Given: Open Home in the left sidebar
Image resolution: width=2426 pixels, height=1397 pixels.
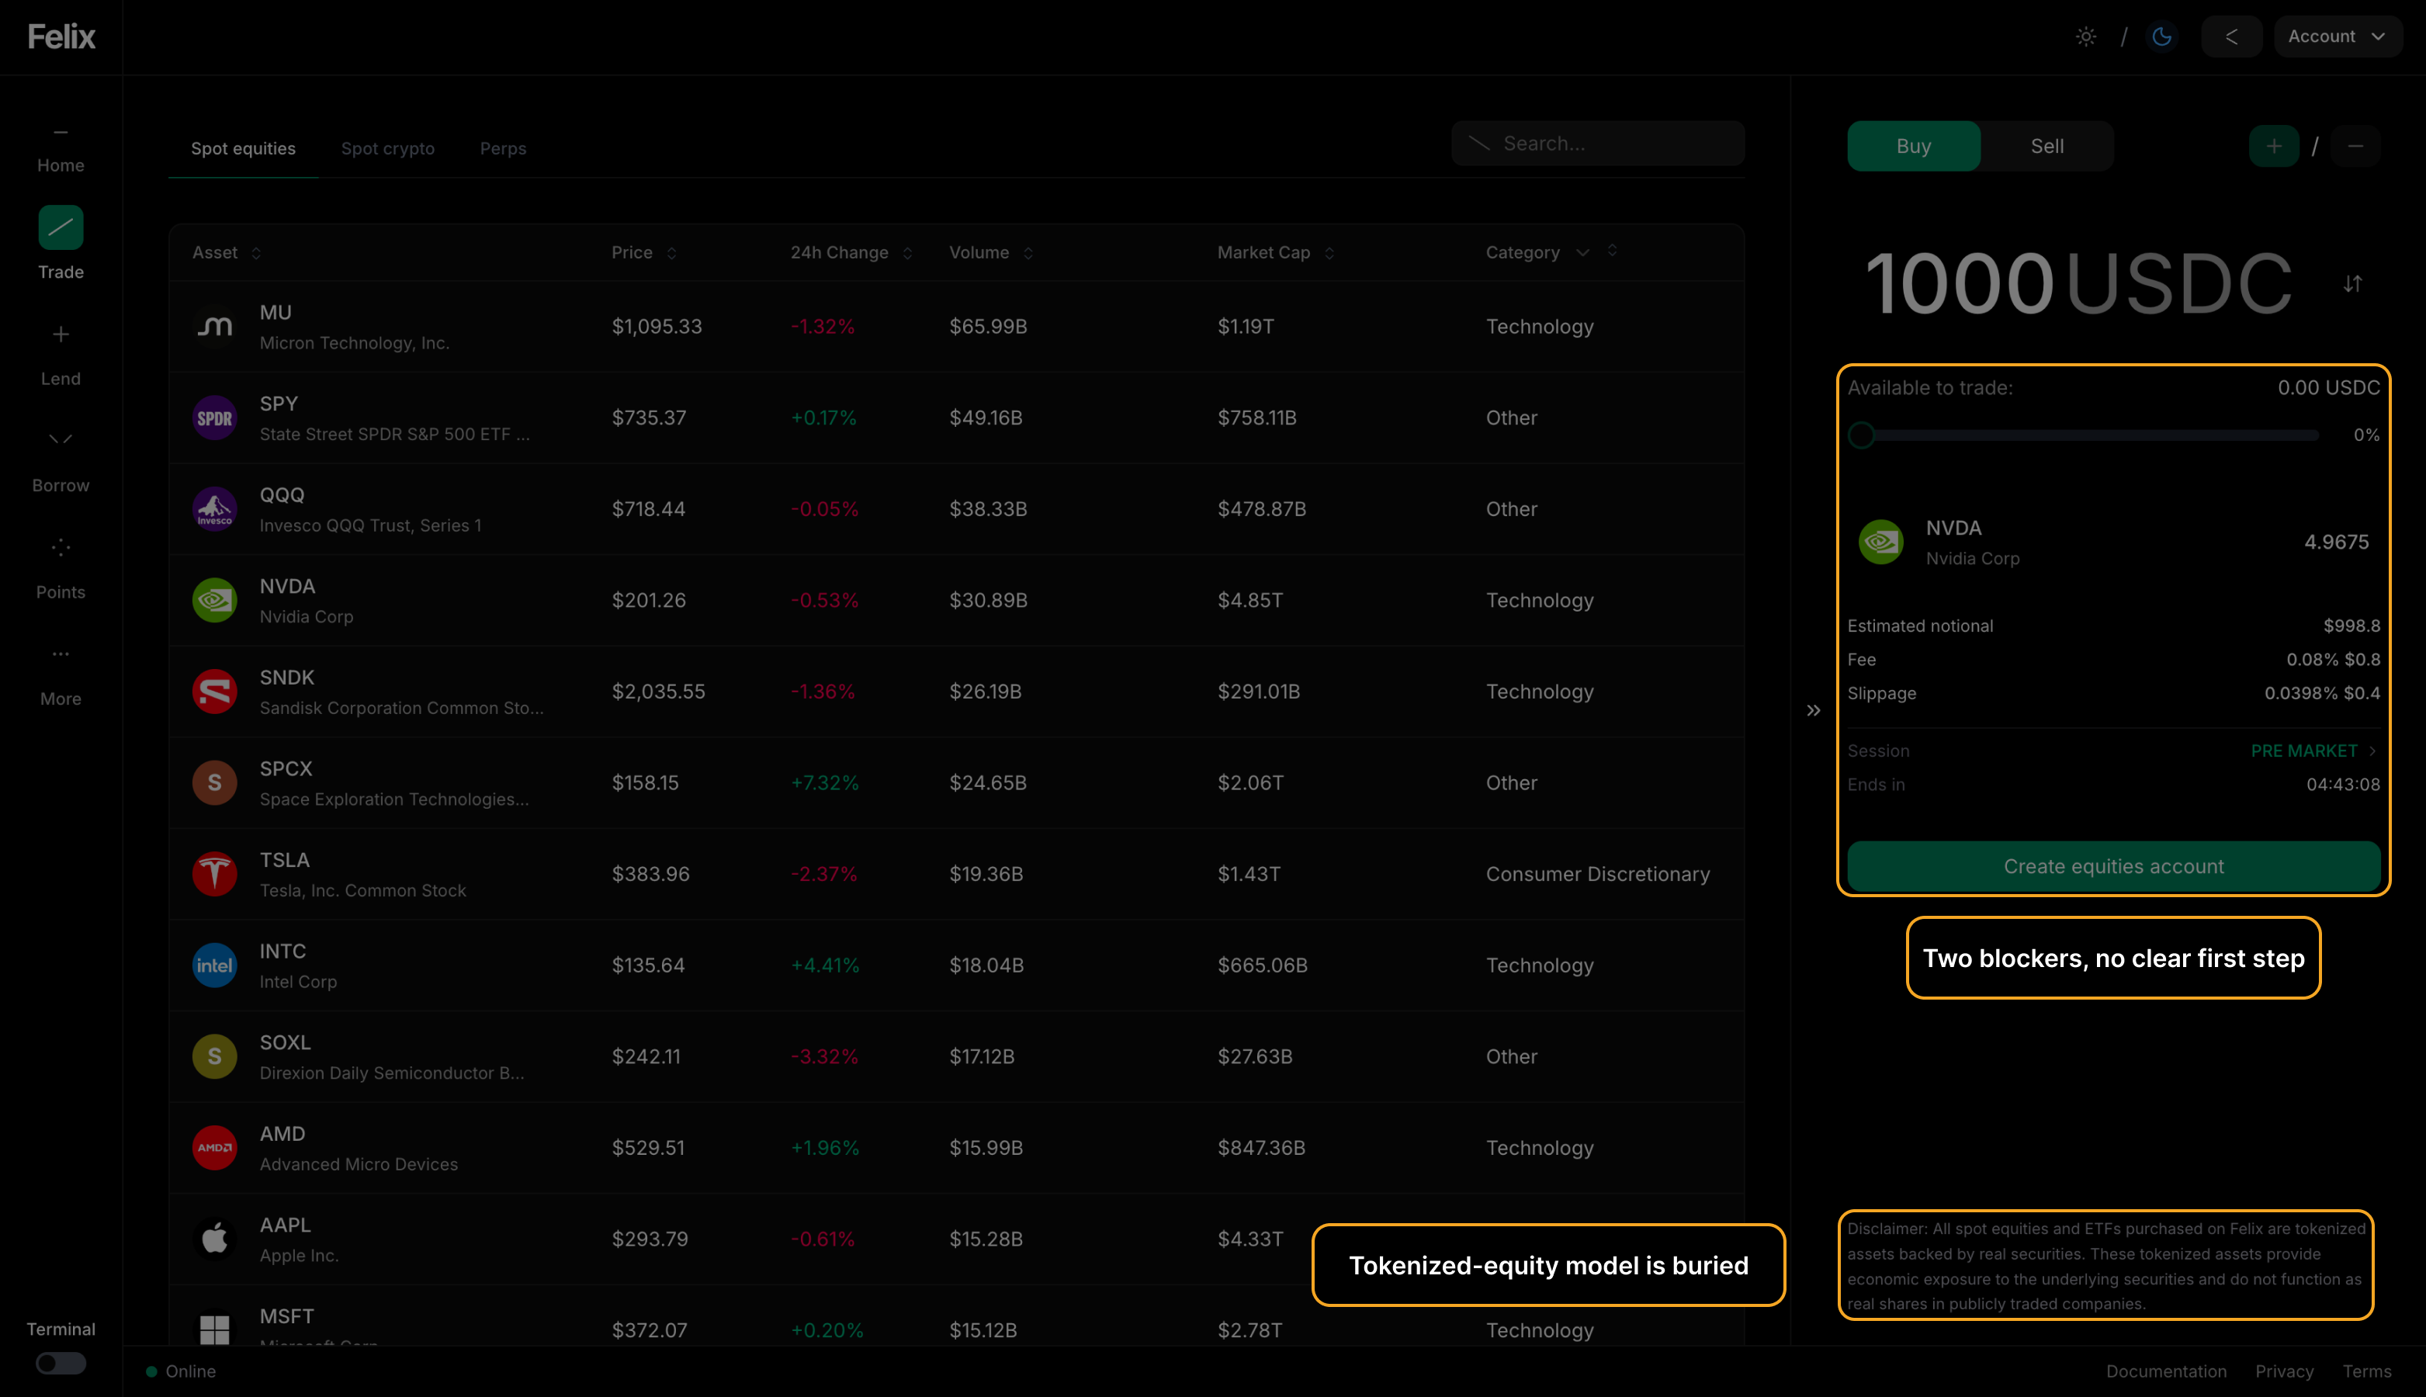Looking at the screenshot, I should [x=61, y=150].
